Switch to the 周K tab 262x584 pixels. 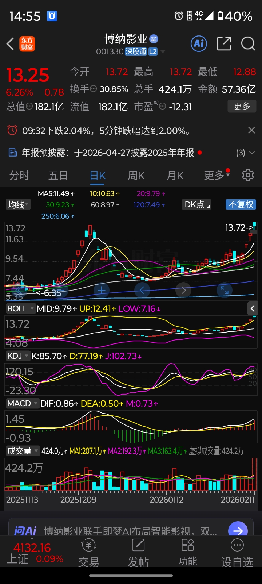[136, 176]
